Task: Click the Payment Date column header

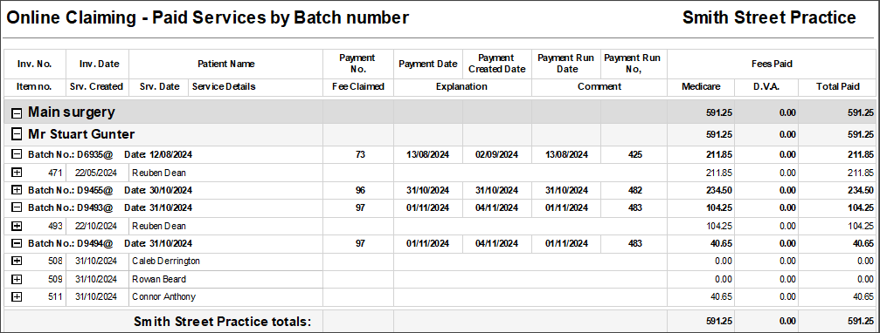Action: [428, 64]
